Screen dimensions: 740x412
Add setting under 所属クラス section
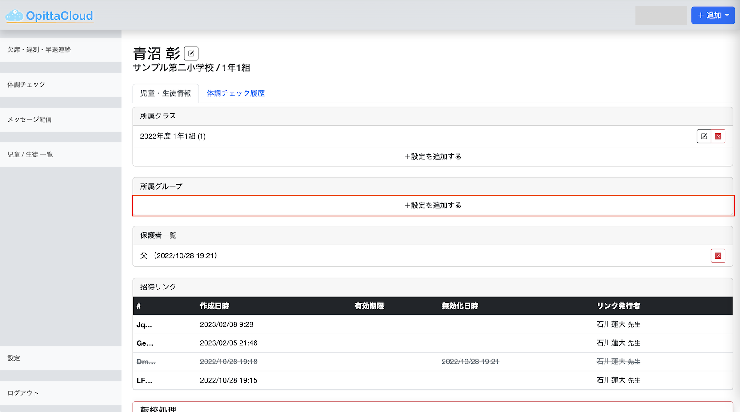[433, 157]
